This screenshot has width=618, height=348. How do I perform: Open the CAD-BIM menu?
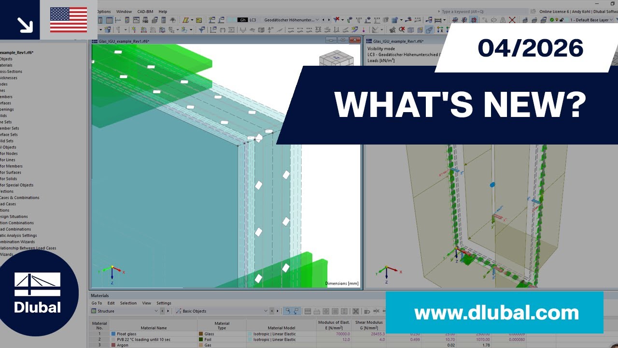(146, 12)
